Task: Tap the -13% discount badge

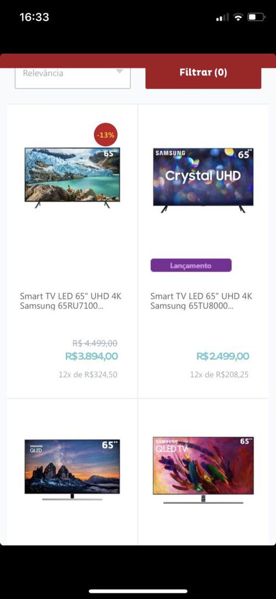Action: click(105, 135)
